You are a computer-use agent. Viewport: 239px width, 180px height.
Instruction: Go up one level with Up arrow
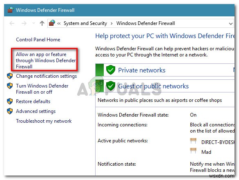[x=42, y=23]
